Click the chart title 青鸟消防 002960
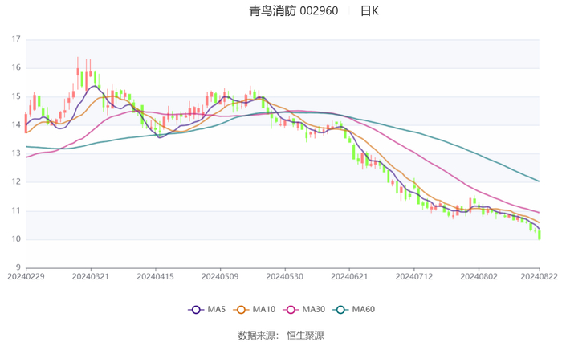The height and width of the screenshot is (342, 562). pyautogui.click(x=294, y=10)
